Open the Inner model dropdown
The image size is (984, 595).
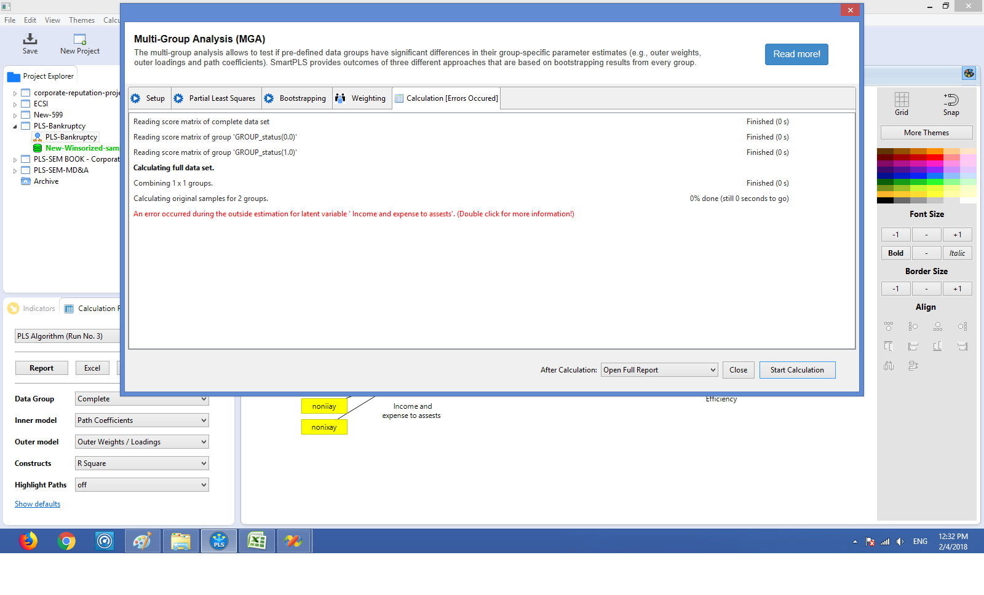pos(142,420)
